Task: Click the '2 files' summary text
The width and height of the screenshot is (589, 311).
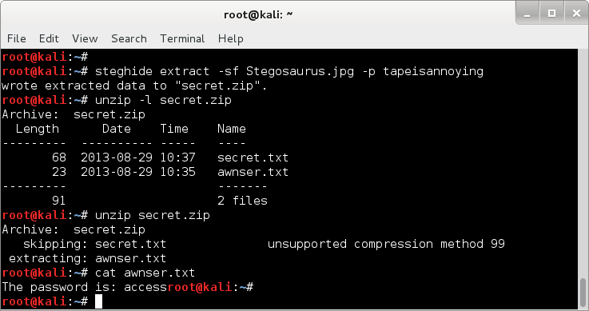Action: pyautogui.click(x=242, y=201)
